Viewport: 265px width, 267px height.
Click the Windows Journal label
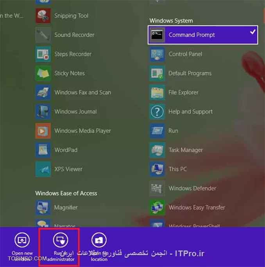click(75, 112)
